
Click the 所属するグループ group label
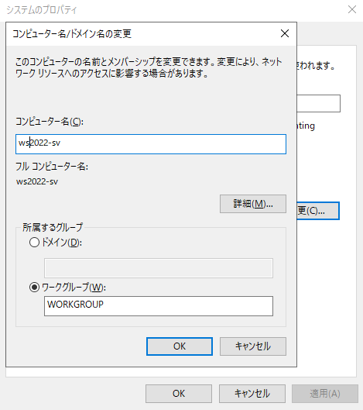(x=53, y=227)
